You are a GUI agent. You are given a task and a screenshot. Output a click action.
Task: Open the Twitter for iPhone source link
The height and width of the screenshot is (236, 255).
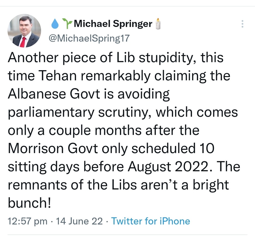pyautogui.click(x=150, y=221)
